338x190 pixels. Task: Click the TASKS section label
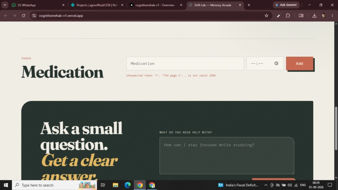pyautogui.click(x=26, y=58)
